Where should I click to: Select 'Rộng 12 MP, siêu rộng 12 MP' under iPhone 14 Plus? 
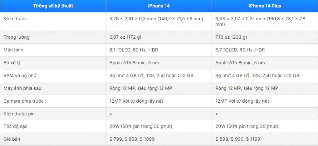(247, 88)
